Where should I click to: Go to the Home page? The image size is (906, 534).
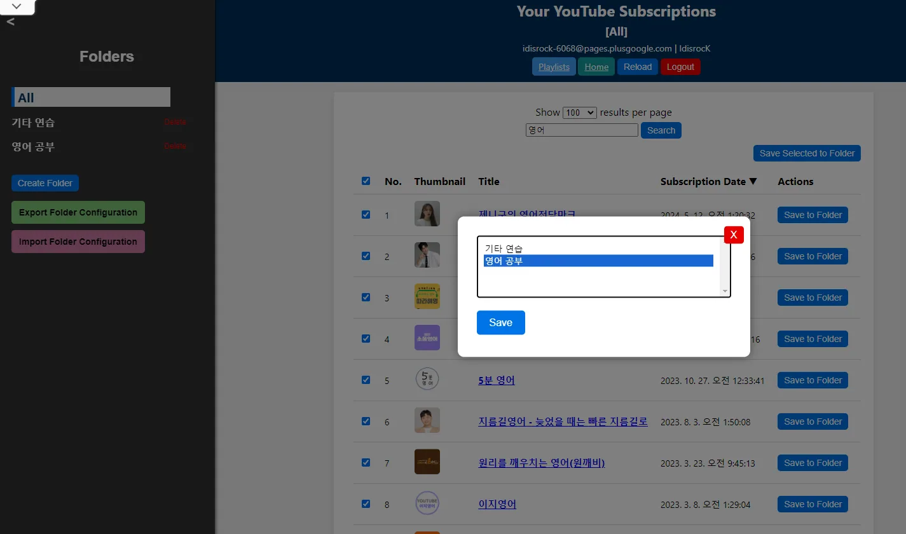point(596,67)
